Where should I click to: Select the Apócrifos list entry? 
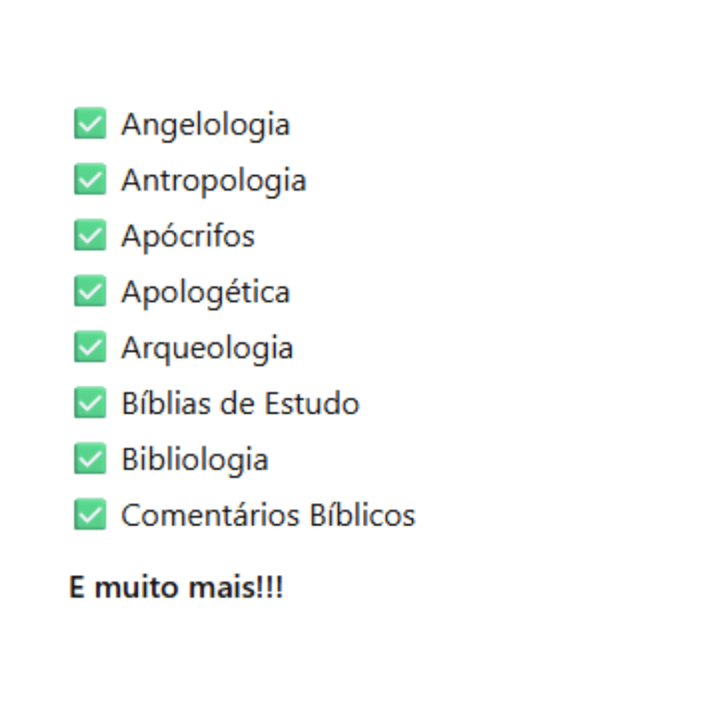coord(188,236)
